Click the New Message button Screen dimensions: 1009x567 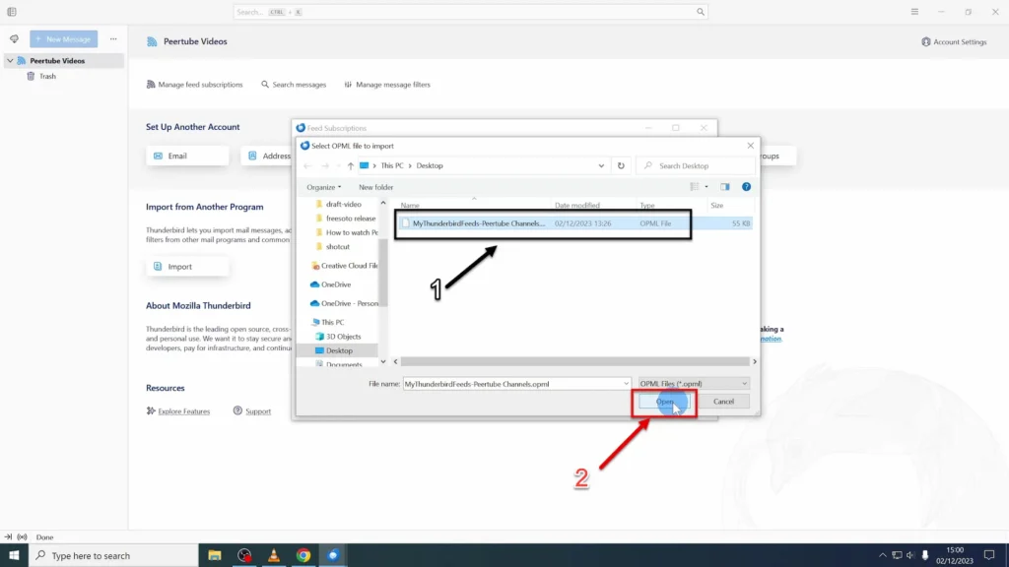[x=64, y=39]
